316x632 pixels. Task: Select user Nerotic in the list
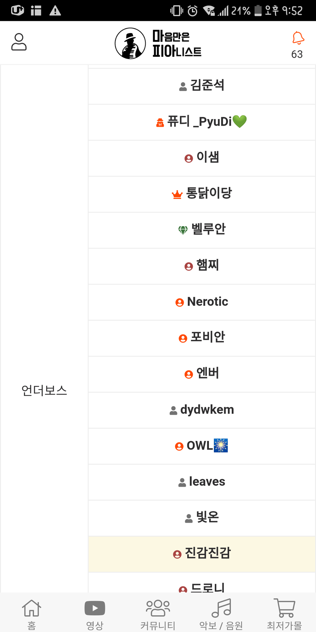pos(202,302)
